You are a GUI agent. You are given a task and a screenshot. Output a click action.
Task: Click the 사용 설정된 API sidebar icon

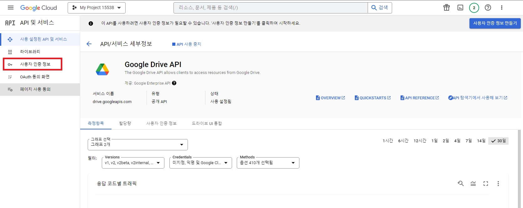10,39
